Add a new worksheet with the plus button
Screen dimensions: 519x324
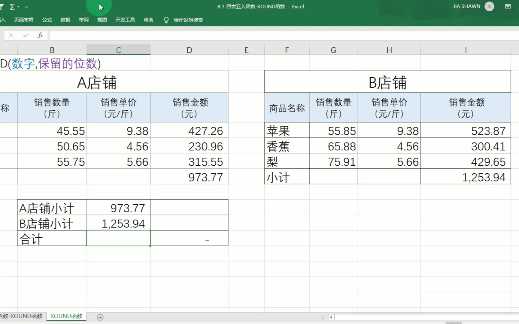point(100,317)
